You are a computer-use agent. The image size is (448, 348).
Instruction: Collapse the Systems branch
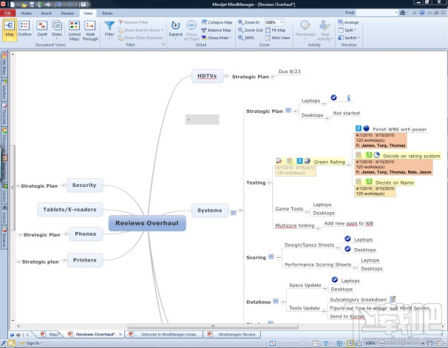pos(240,211)
